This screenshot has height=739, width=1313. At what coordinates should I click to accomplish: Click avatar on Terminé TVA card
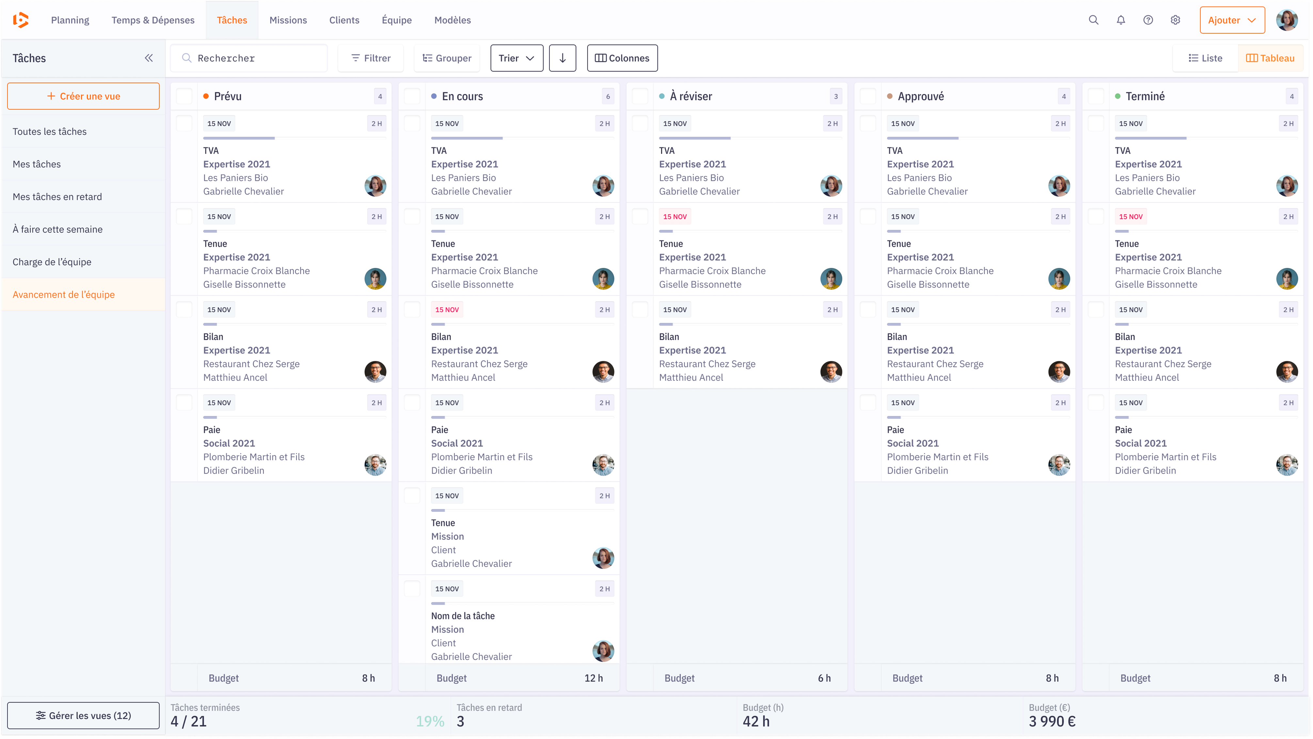(x=1287, y=185)
